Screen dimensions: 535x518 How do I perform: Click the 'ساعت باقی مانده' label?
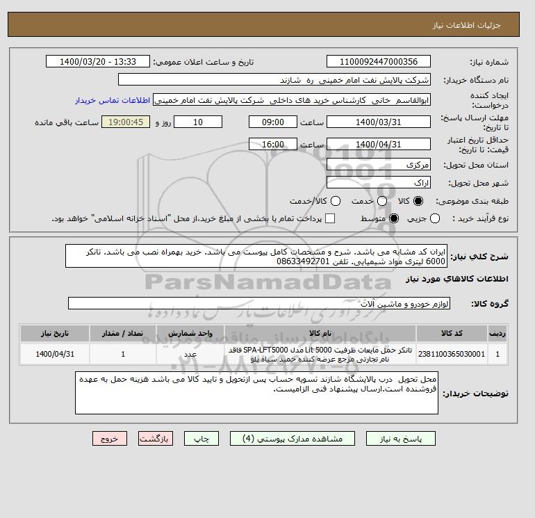pos(67,122)
